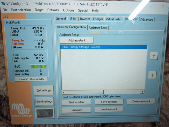Click the Delete assistant button
Screen dimensions: 169x127
click(x=141, y=101)
